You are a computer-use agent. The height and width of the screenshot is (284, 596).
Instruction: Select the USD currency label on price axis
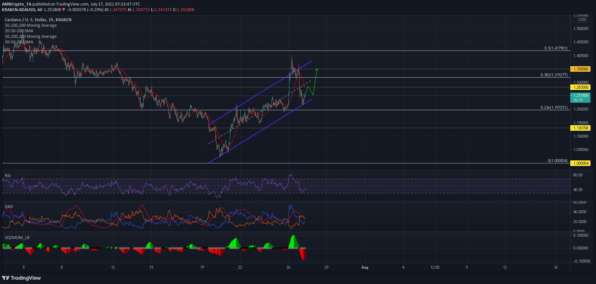582,20
